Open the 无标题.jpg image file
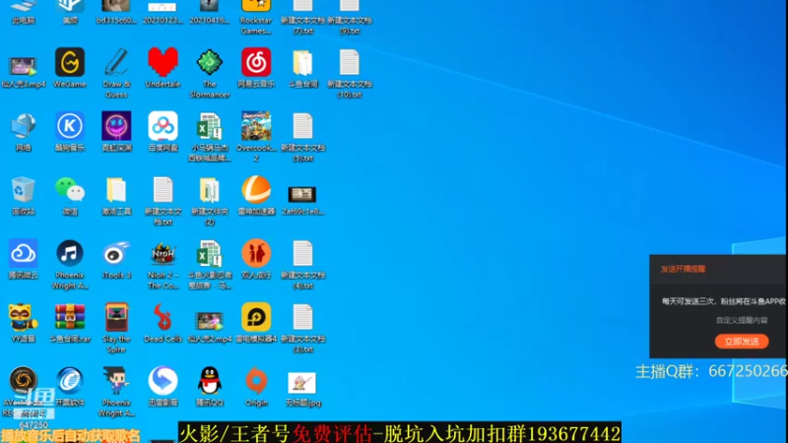 point(302,383)
